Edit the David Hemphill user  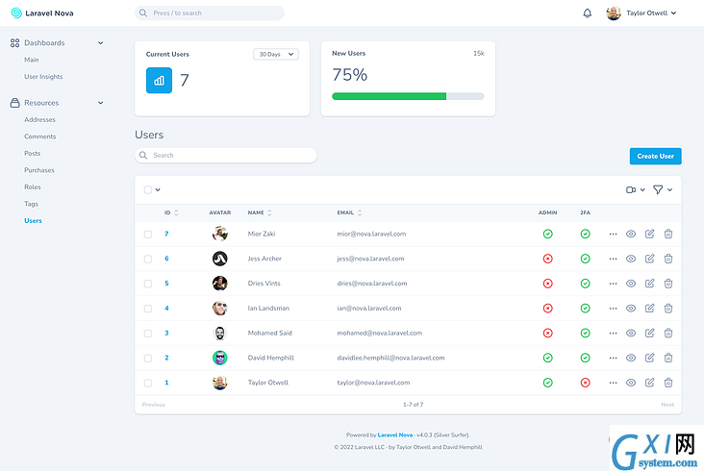650,358
